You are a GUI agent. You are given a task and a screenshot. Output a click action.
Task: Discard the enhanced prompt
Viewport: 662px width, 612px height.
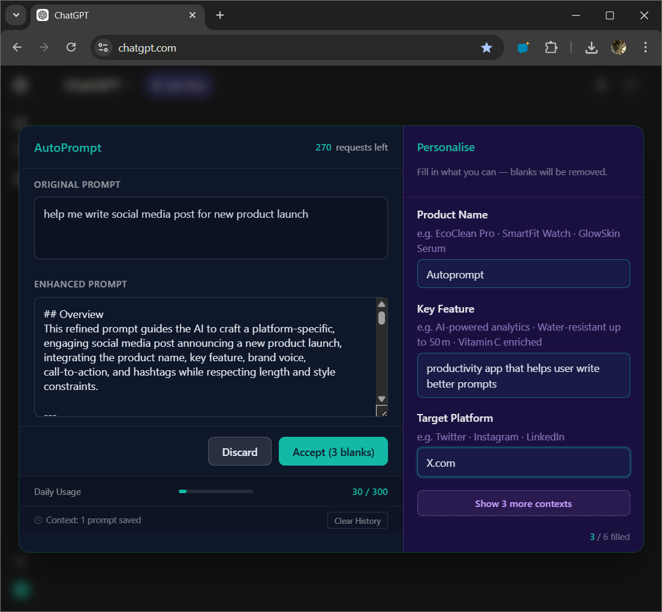(x=239, y=451)
